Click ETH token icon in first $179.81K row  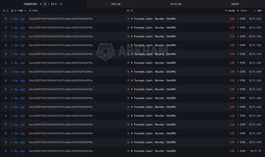(238, 19)
